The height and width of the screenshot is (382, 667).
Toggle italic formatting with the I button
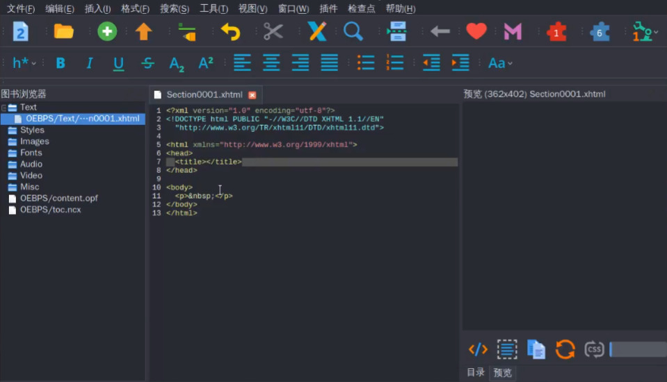[x=89, y=63]
